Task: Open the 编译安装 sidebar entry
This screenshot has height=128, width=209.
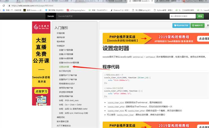Action: coord(61,37)
